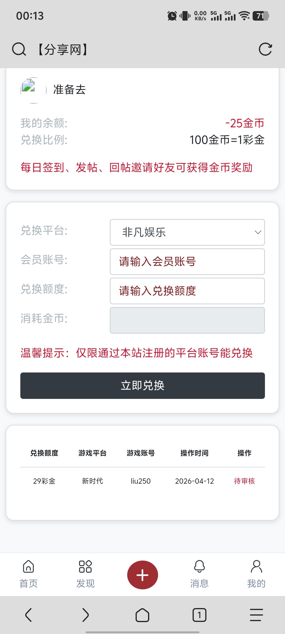Image resolution: width=285 pixels, height=634 pixels.
Task: Focus the 会员账号 input field
Action: click(x=187, y=262)
